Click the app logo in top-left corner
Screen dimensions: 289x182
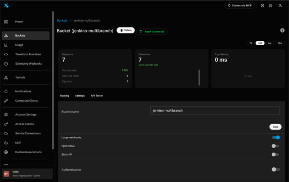[x=6, y=5]
